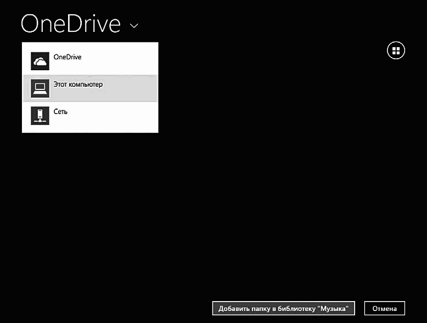Dismiss the folder picker with Отмена

(x=385, y=308)
